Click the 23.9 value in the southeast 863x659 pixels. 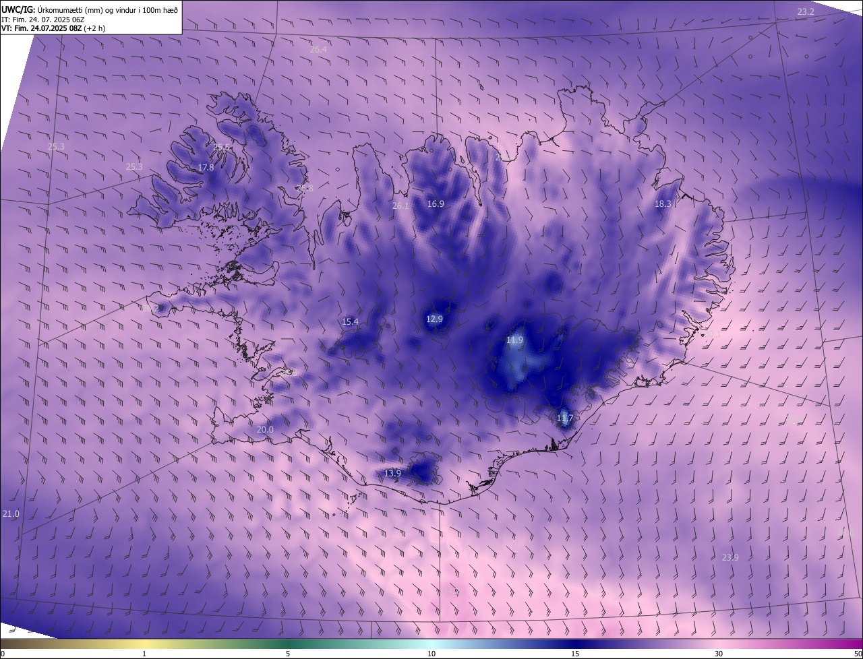pos(730,557)
